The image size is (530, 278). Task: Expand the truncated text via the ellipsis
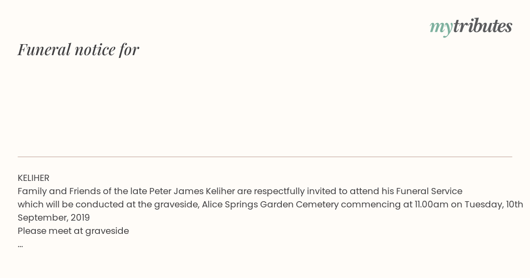[x=20, y=245]
